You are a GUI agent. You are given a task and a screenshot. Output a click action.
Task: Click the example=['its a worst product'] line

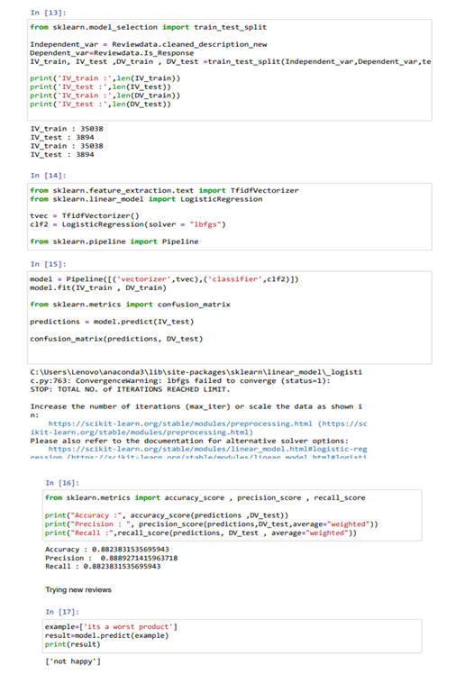pyautogui.click(x=111, y=627)
